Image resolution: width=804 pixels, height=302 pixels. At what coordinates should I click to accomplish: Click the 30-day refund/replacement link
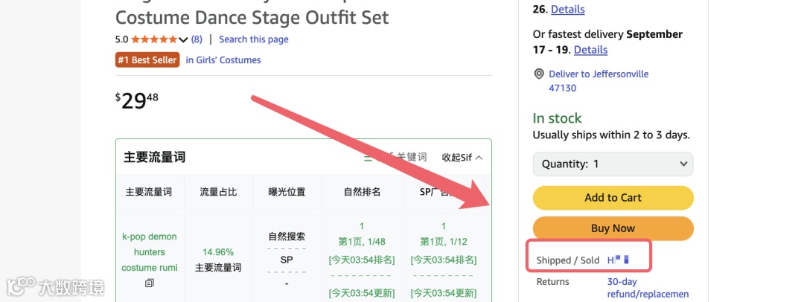648,288
